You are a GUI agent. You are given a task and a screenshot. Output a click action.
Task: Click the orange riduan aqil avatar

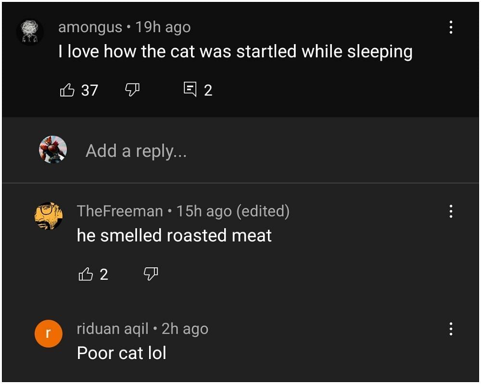click(x=49, y=333)
